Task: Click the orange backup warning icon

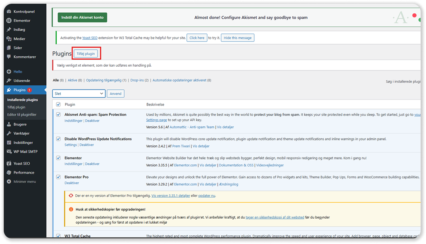Action: point(71,209)
